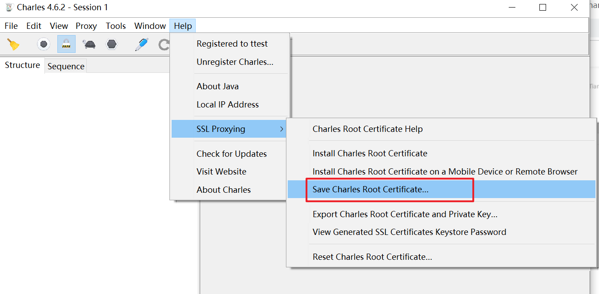This screenshot has height=294, width=599.
Task: Maximize the Charles window
Action: tap(543, 7)
